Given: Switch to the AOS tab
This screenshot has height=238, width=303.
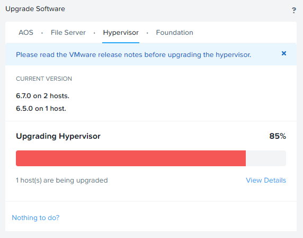Looking at the screenshot, I should point(26,32).
